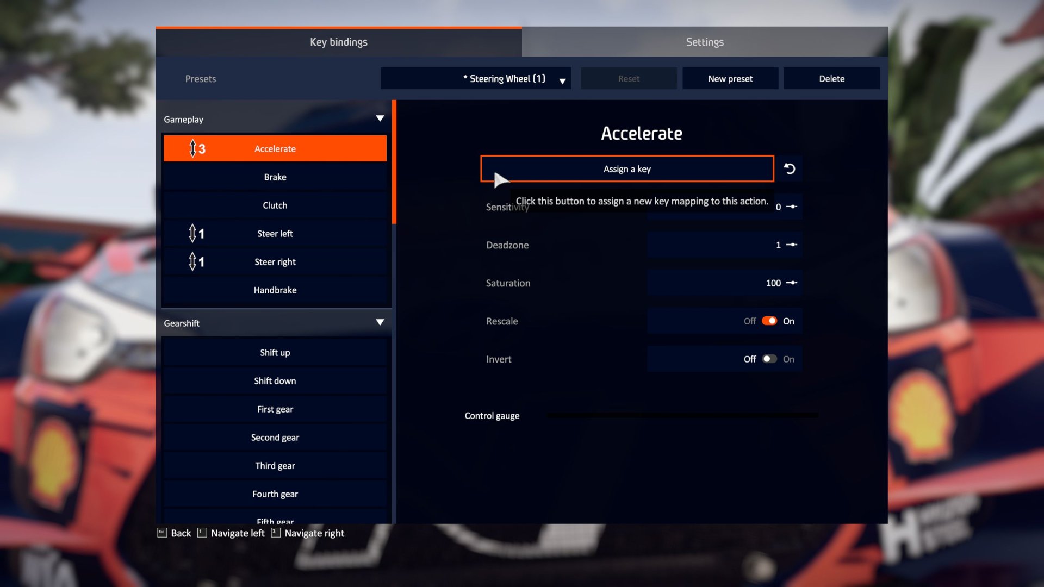Click the New preset button
The height and width of the screenshot is (587, 1044).
click(x=731, y=78)
